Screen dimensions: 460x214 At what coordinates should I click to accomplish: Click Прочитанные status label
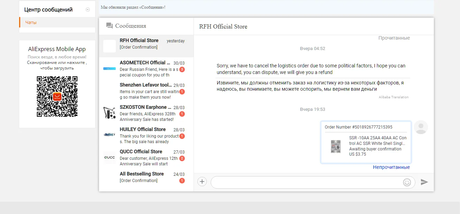(x=394, y=38)
